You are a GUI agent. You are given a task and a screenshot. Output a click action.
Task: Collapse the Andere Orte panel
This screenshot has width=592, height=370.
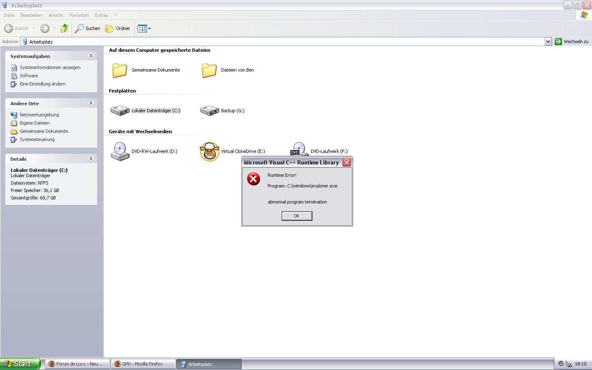(91, 103)
